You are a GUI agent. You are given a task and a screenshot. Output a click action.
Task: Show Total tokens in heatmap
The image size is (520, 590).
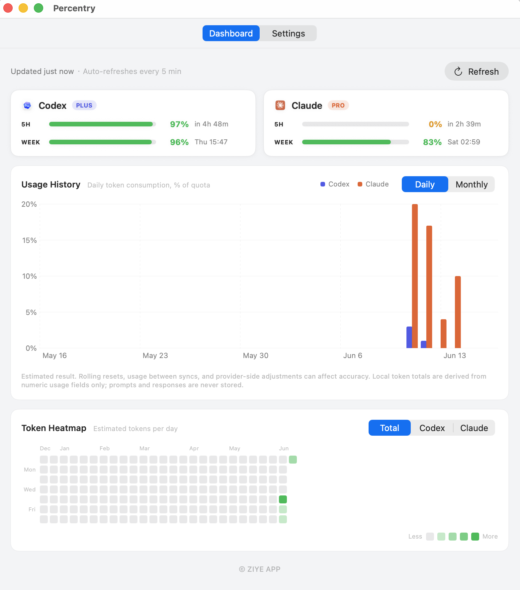(390, 428)
